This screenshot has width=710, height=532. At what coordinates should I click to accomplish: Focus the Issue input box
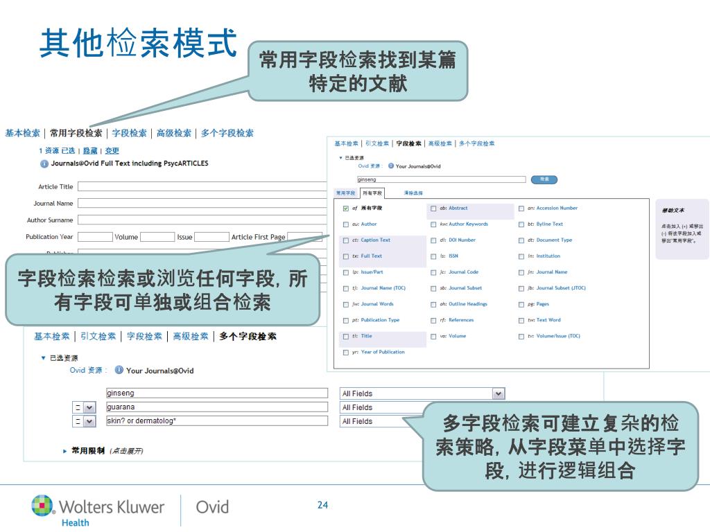[x=211, y=237]
